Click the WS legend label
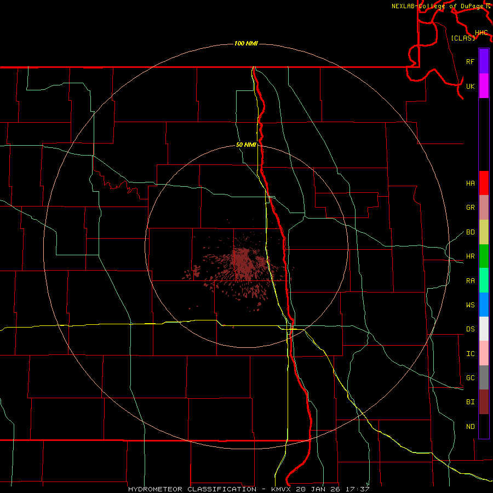This screenshot has width=493, height=493. [x=470, y=305]
